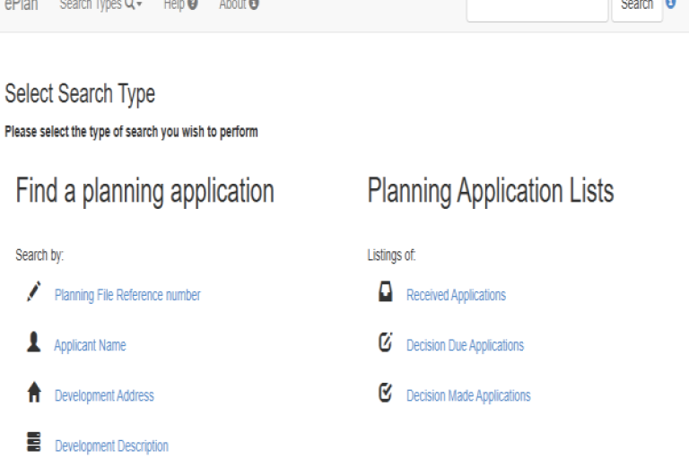The height and width of the screenshot is (459, 689).
Task: Show the Decision Due Applications list link
Action: pos(465,345)
